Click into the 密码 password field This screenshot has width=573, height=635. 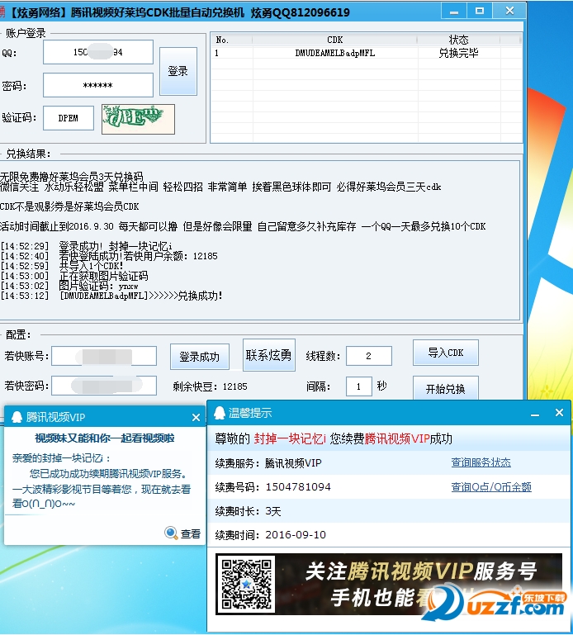[98, 85]
